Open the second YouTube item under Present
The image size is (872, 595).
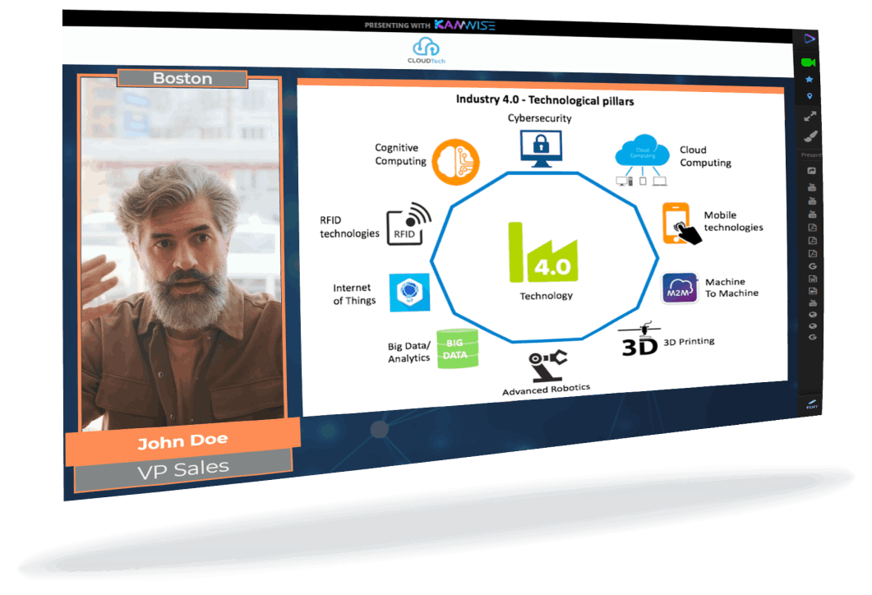(x=812, y=201)
